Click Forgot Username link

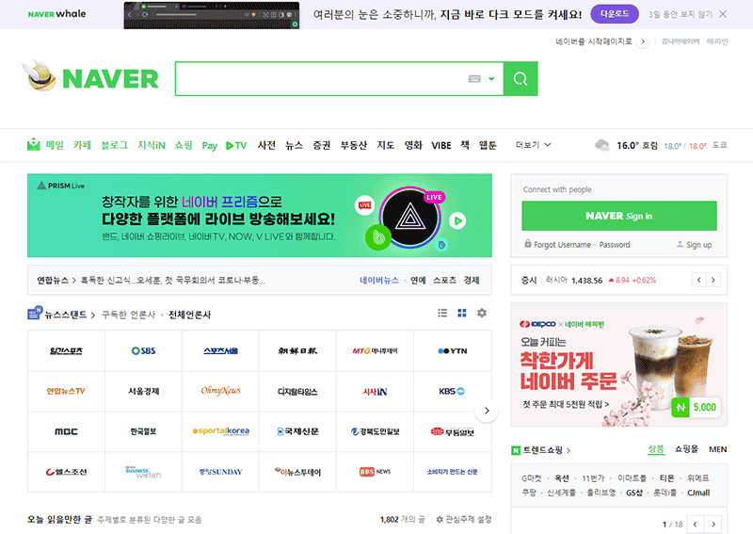[x=562, y=245]
